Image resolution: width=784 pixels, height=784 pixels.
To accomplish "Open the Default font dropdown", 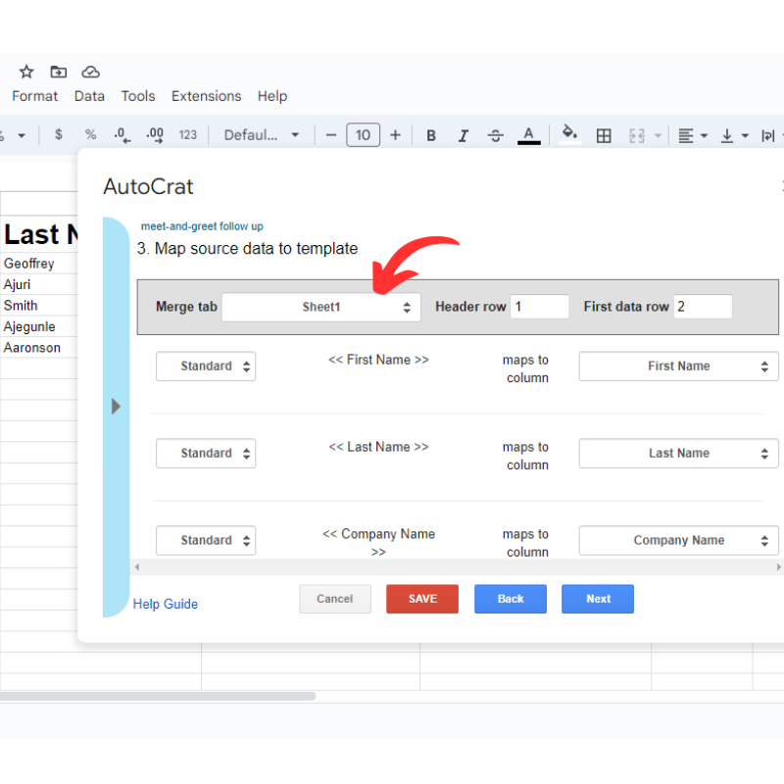I will 261,135.
